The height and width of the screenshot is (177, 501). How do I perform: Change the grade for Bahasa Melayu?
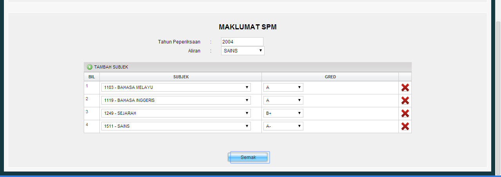click(283, 87)
